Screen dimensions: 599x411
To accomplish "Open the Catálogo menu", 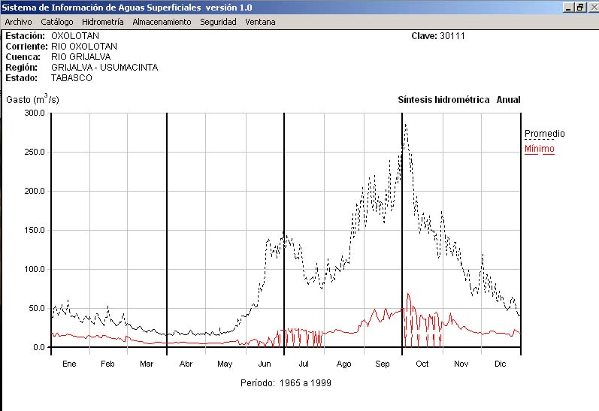I will point(57,22).
